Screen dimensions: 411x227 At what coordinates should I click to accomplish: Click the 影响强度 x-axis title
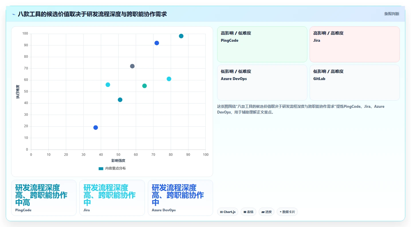coord(118,161)
